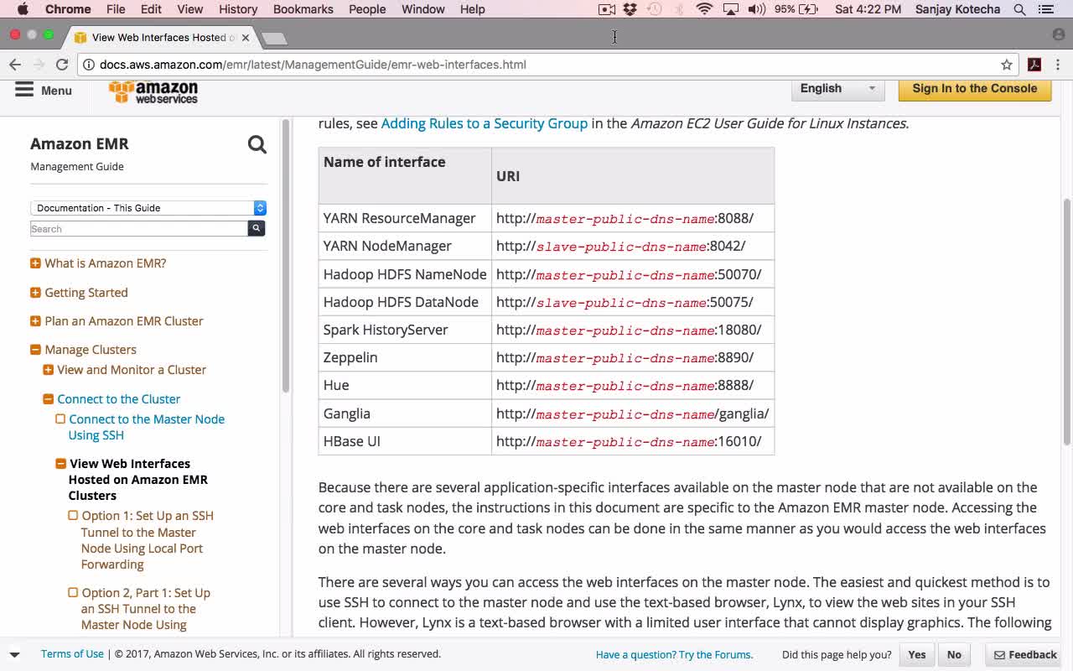1073x671 pixels.
Task: Submit search with the small magnifier button
Action: 257,228
